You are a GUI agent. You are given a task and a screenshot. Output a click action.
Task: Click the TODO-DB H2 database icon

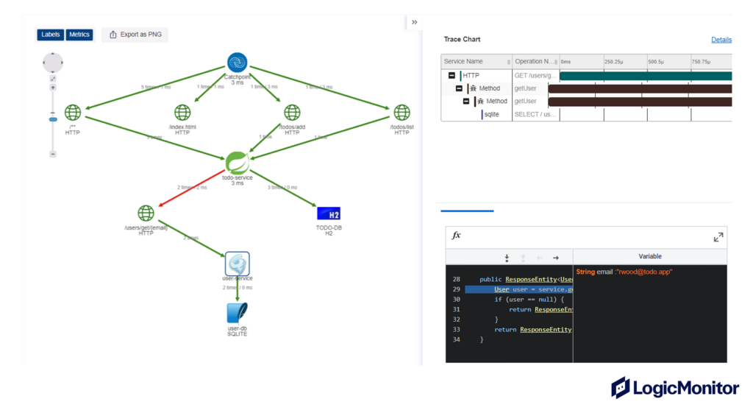[329, 213]
